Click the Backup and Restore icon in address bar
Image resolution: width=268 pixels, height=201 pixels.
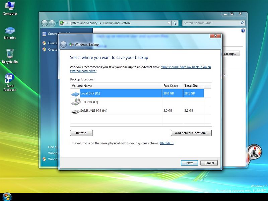62,23
